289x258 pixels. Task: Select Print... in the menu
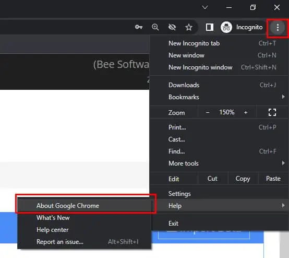[219, 127]
